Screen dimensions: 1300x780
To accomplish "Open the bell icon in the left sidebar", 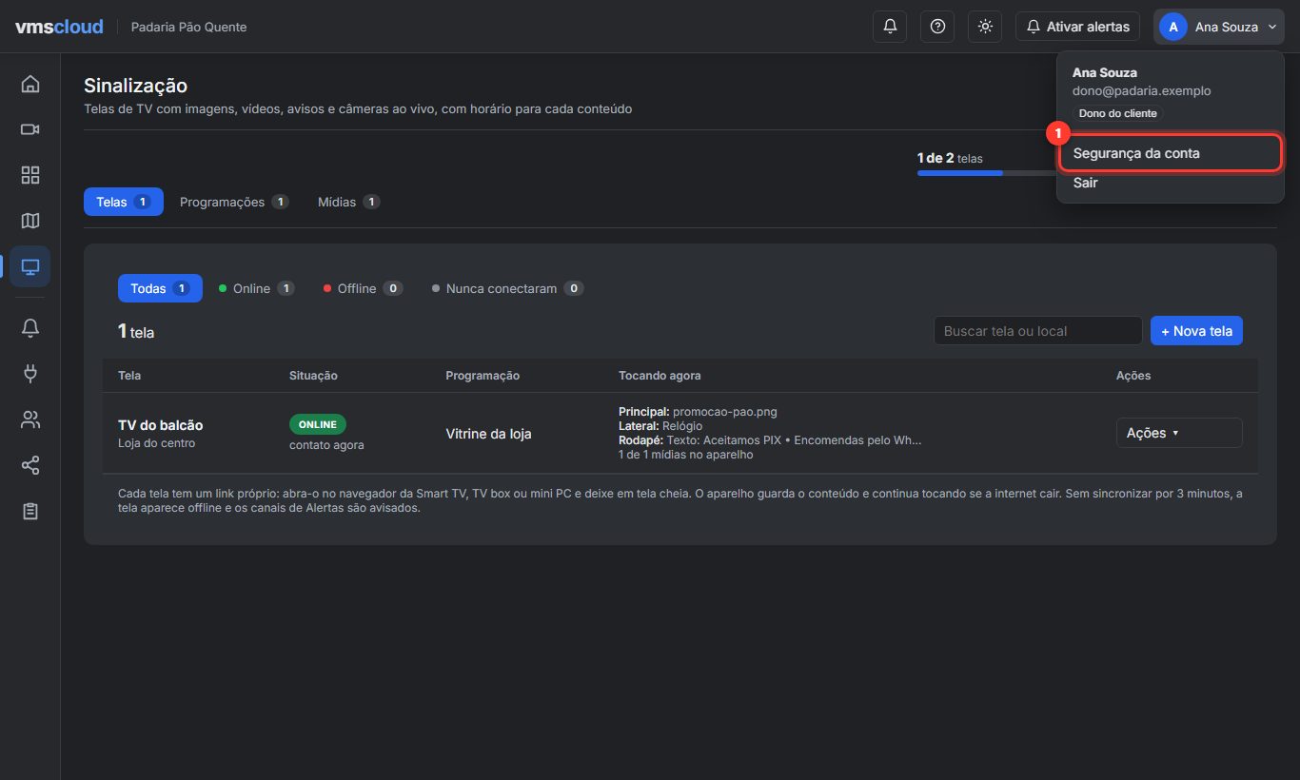I will [x=30, y=327].
